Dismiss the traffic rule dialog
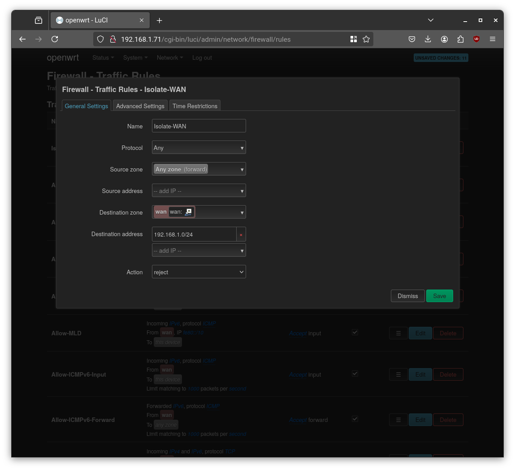The width and height of the screenshot is (515, 470). click(407, 296)
